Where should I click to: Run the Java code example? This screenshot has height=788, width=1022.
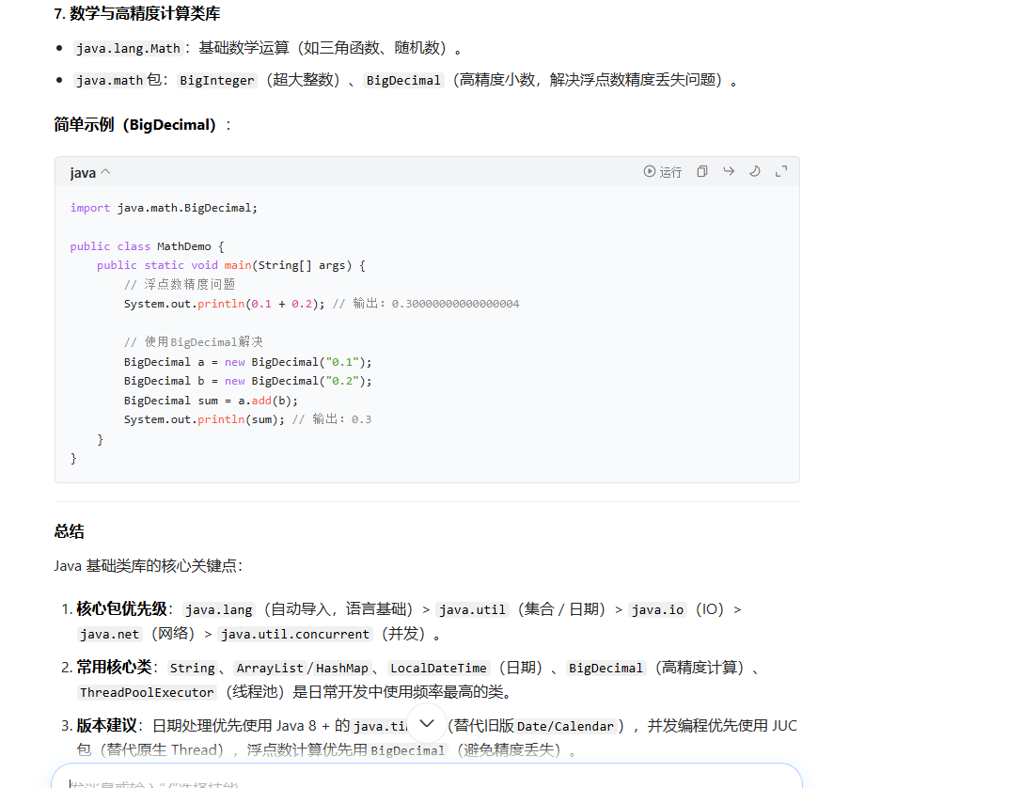pos(662,172)
